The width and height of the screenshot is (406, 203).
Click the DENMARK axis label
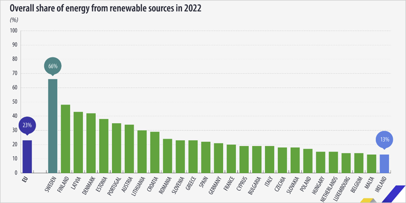tap(88, 186)
